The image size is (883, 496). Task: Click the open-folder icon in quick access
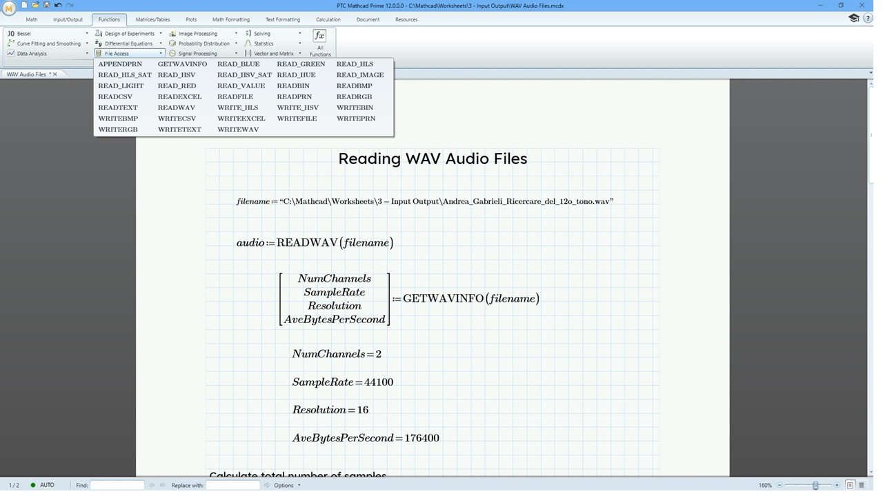coord(35,5)
